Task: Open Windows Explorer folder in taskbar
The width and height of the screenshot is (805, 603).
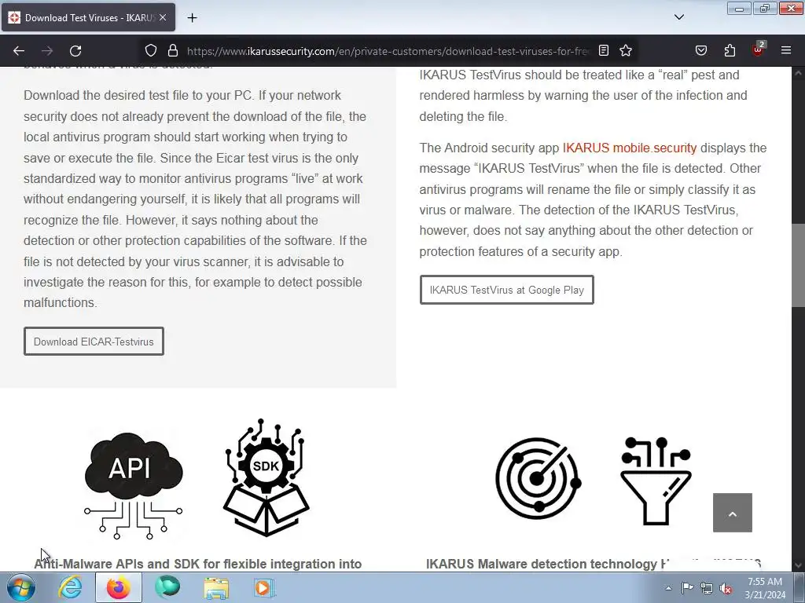Action: tap(216, 587)
